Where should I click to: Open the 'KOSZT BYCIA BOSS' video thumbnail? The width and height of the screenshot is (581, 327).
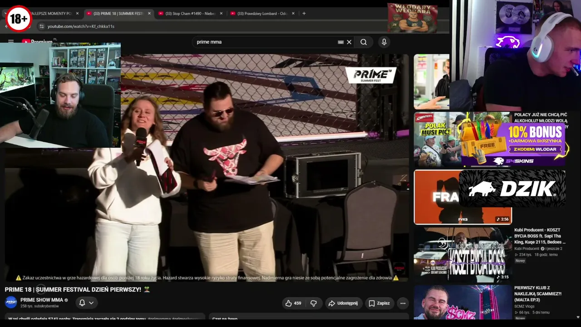coord(463,254)
